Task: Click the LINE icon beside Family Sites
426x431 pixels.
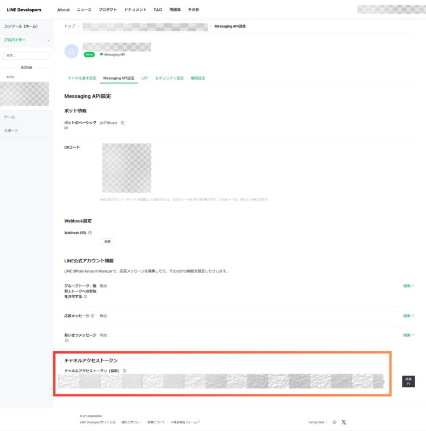Action: click(334, 422)
